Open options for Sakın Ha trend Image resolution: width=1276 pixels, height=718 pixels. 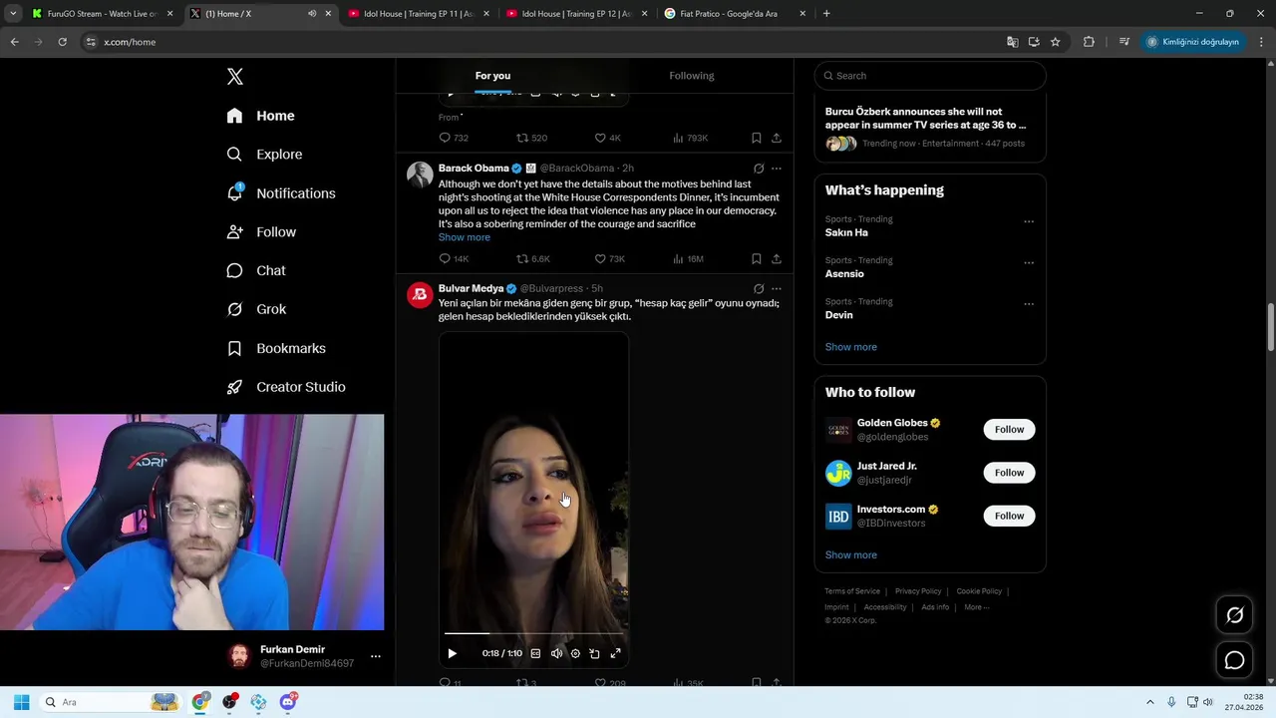click(x=1029, y=221)
